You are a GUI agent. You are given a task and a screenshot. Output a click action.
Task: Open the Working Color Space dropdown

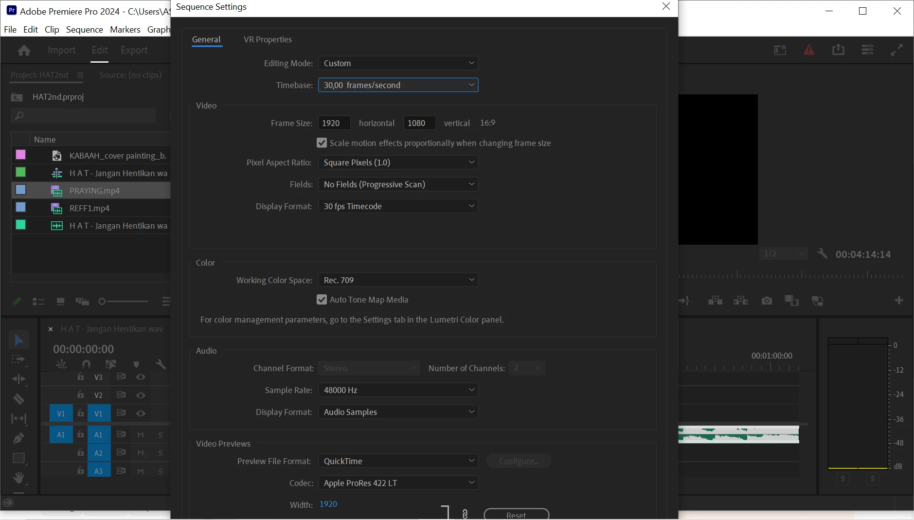(398, 280)
